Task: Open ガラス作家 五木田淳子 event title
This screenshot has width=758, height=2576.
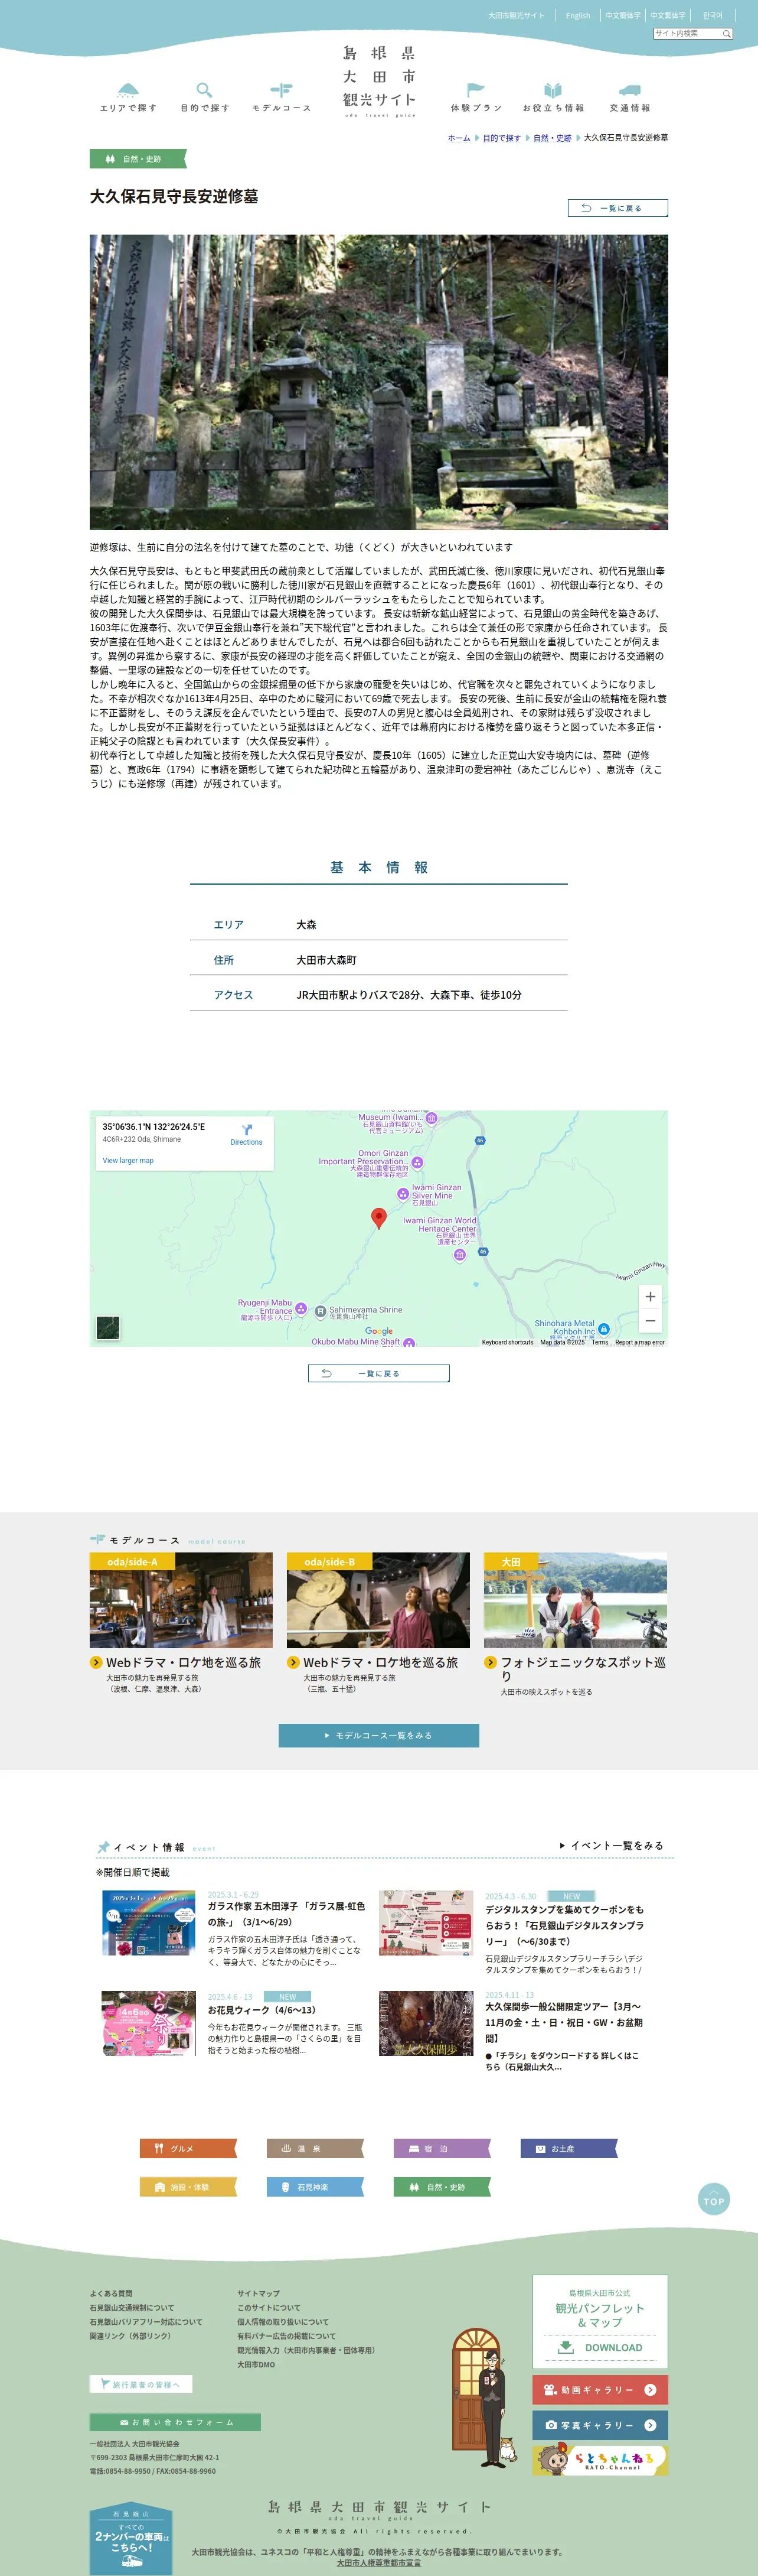Action: point(287,1914)
